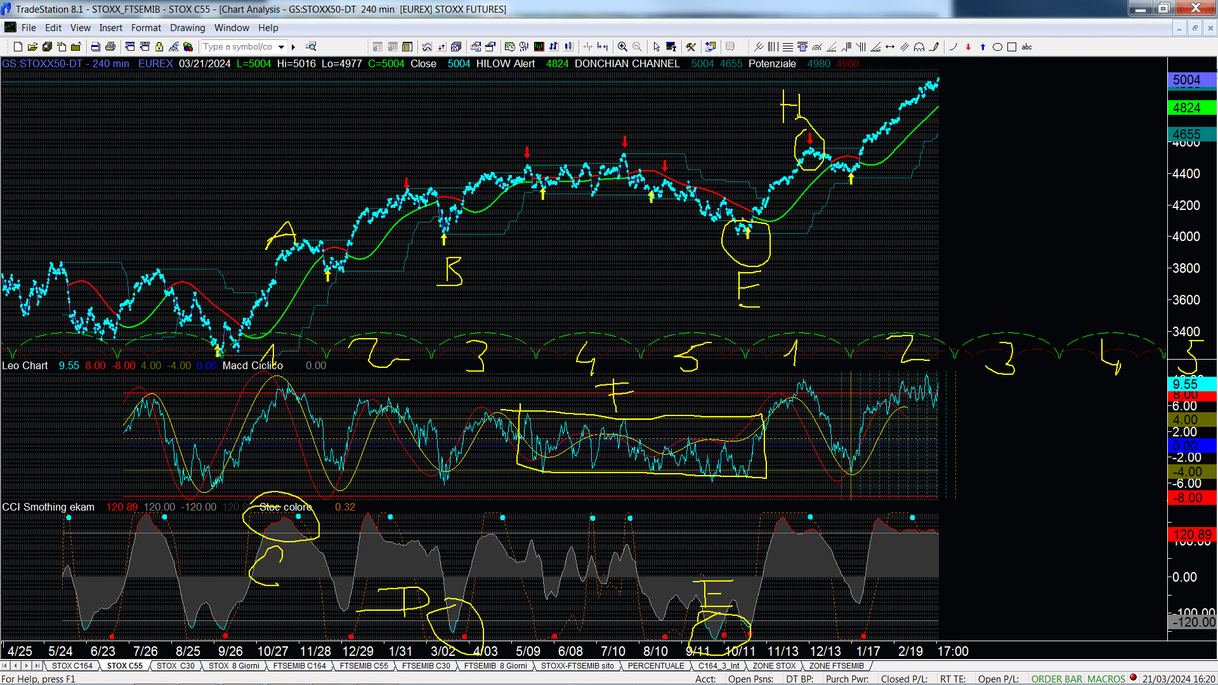This screenshot has width=1218, height=685.
Task: Select the pointer arrow tool
Action: (x=657, y=47)
